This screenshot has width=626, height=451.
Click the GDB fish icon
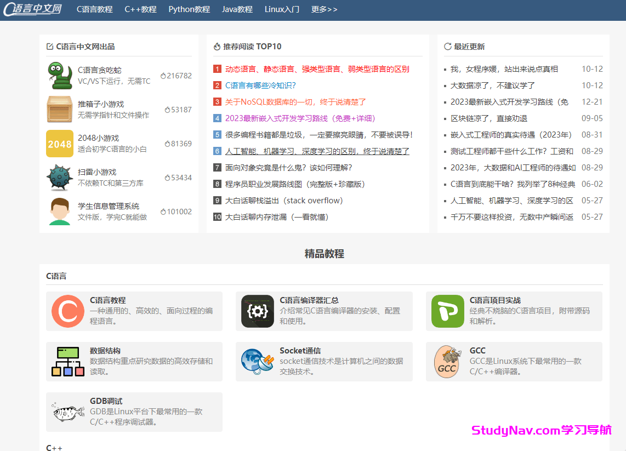coord(68,412)
